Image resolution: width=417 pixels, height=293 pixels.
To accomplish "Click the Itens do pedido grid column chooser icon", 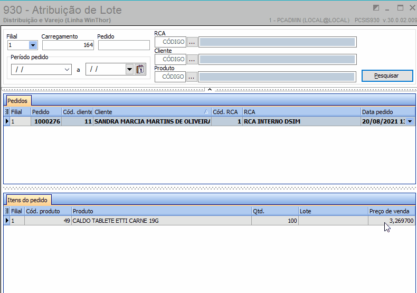I will (x=7, y=211).
